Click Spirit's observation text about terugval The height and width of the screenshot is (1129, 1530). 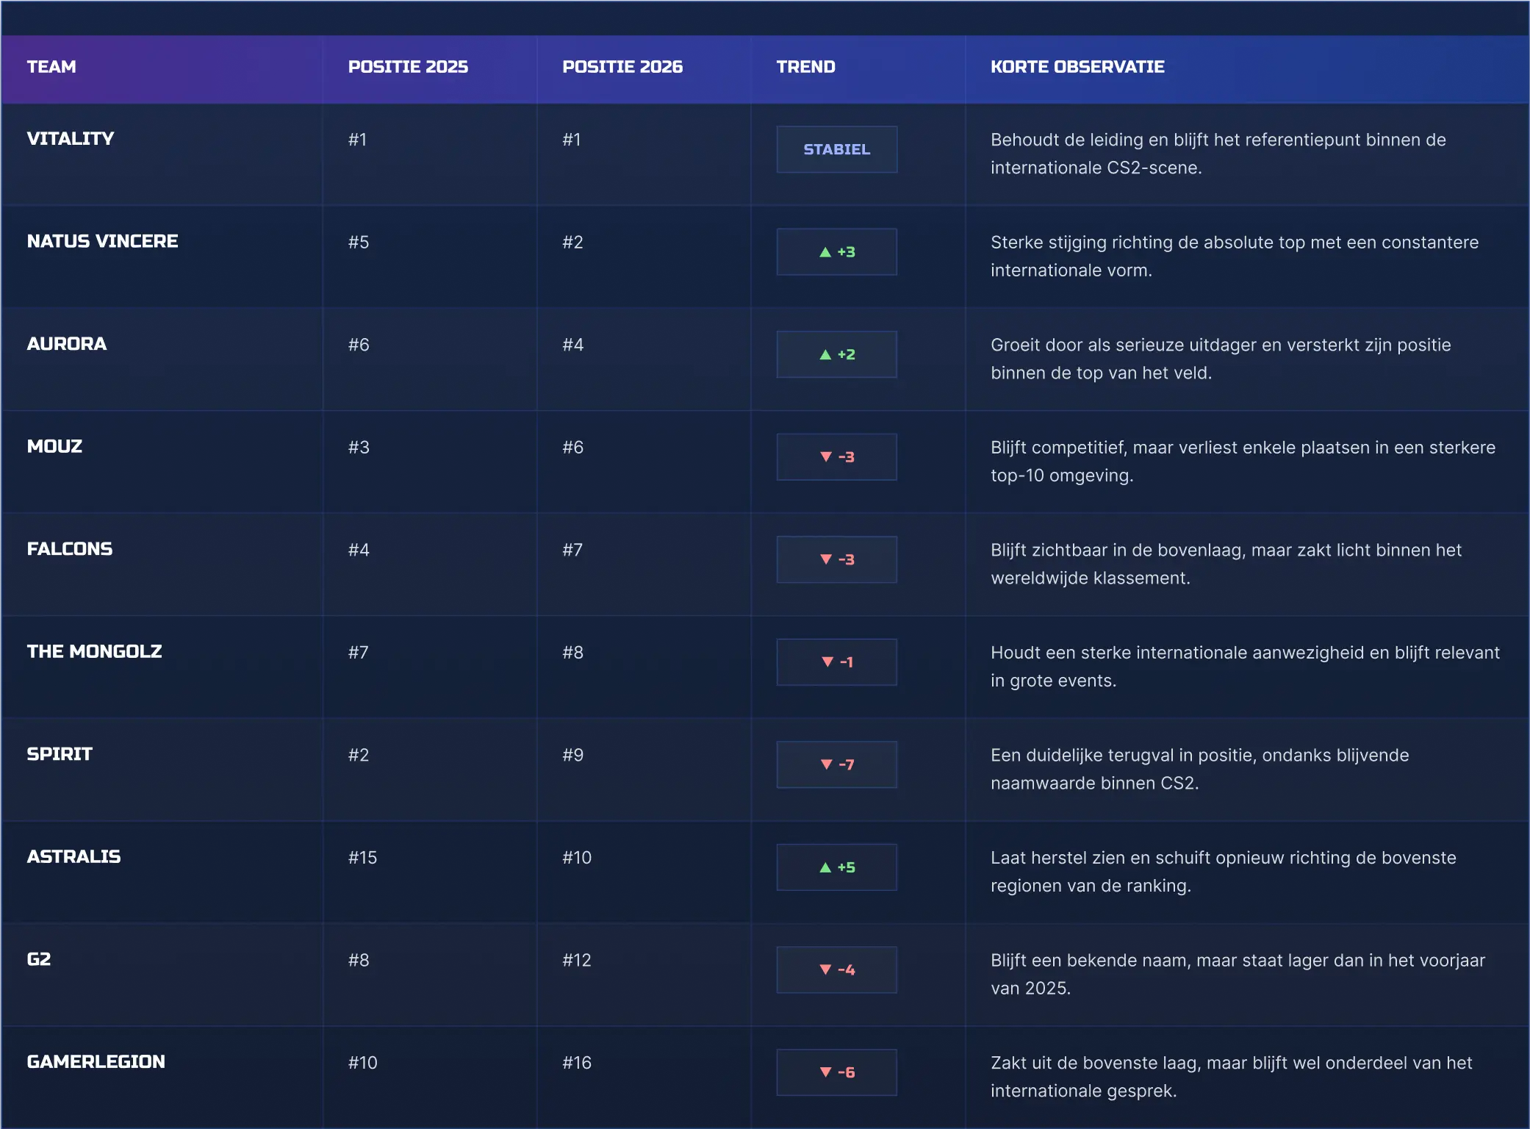pyautogui.click(x=1199, y=769)
